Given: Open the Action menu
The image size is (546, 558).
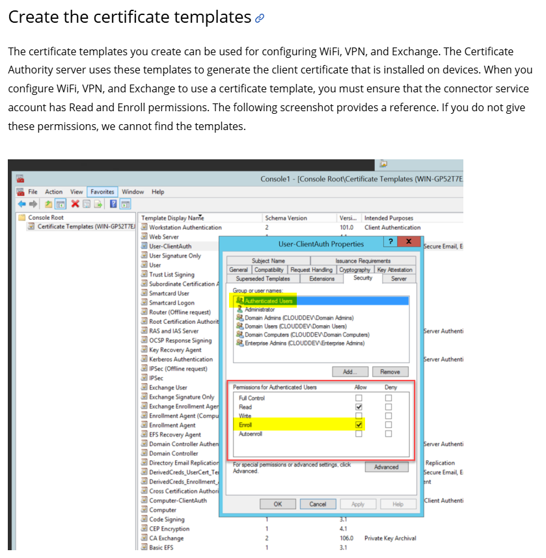Looking at the screenshot, I should 53,192.
